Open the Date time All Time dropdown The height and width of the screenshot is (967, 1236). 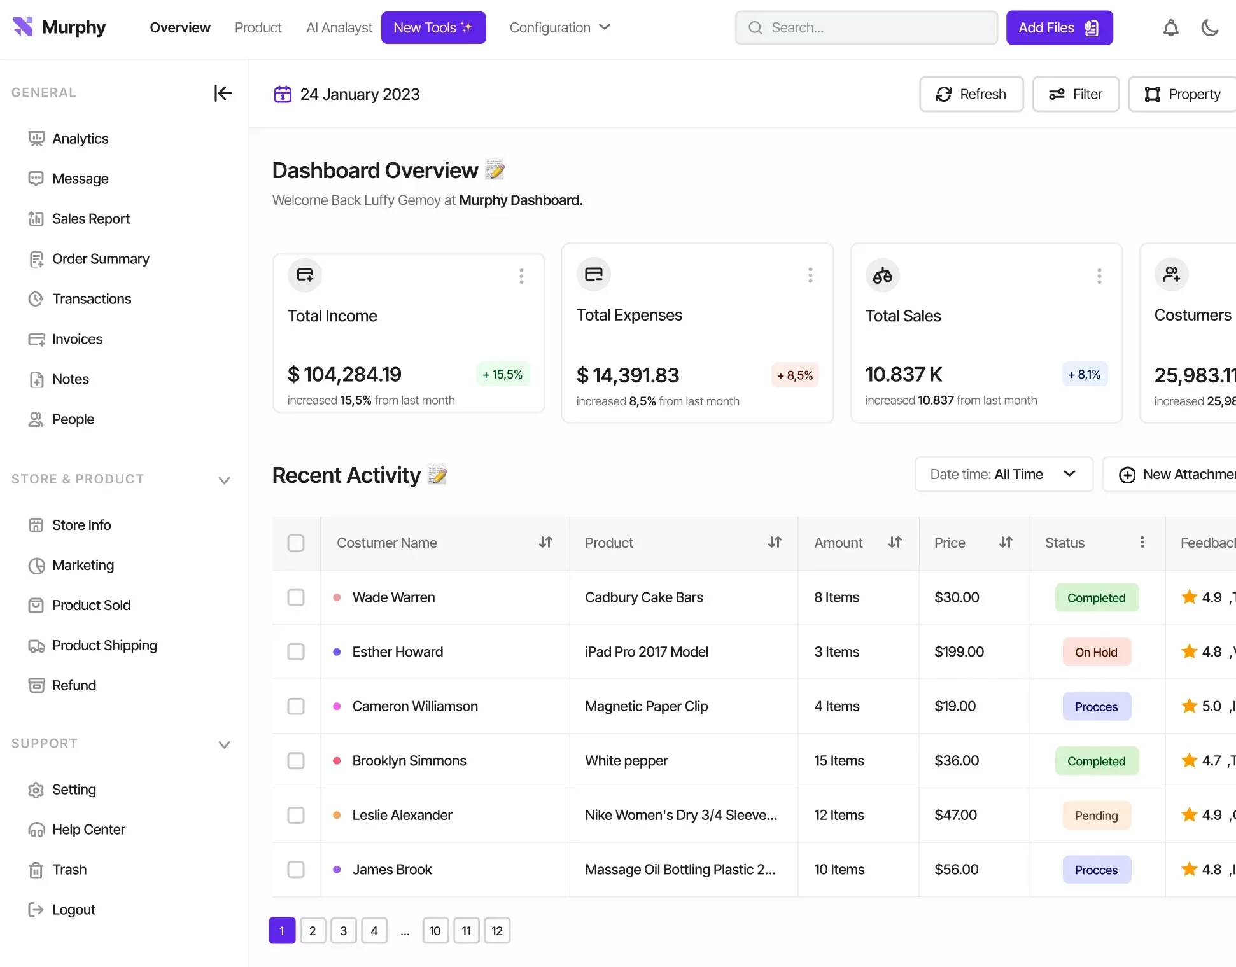(x=1003, y=475)
